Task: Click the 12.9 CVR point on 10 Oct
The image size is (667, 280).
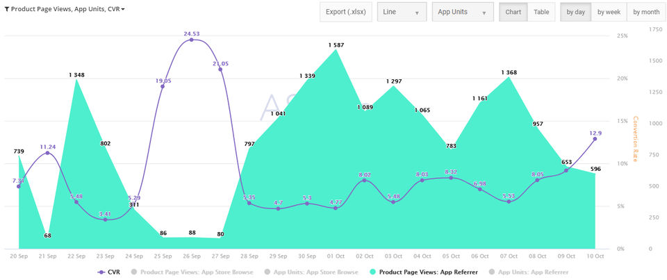Action: click(595, 139)
